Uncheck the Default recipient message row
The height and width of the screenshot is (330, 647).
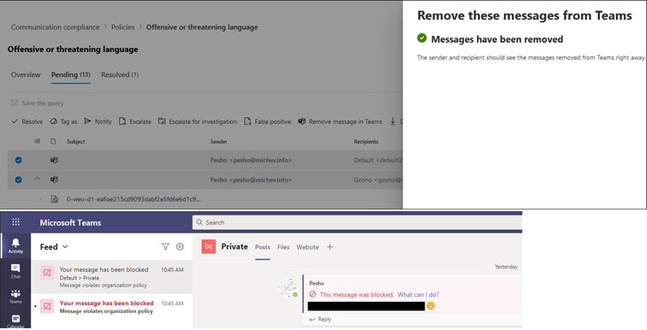pyautogui.click(x=19, y=160)
